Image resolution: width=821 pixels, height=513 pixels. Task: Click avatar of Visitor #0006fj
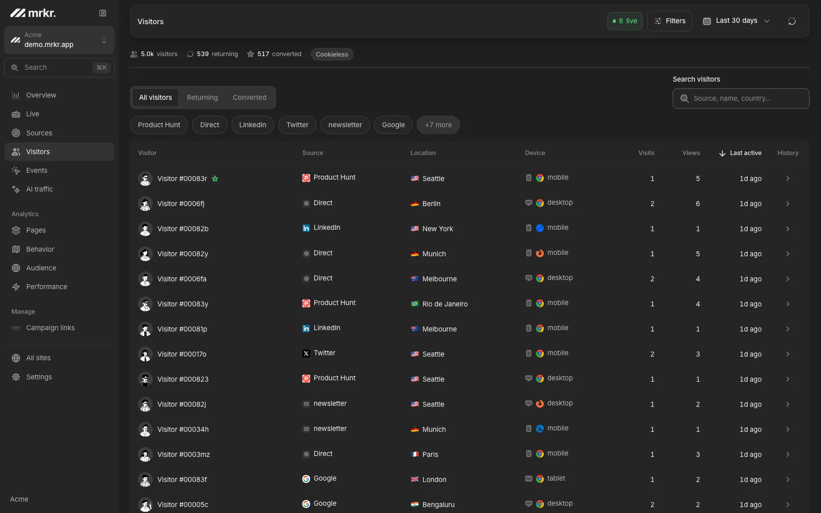145,204
